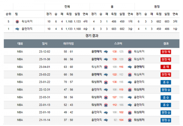This screenshot has width=183, height=126.
Task: Click the 원정패 result badge for 23-11-30
Action: [x=166, y=59]
